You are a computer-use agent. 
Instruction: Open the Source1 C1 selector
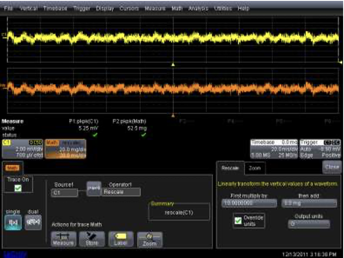pos(64,193)
